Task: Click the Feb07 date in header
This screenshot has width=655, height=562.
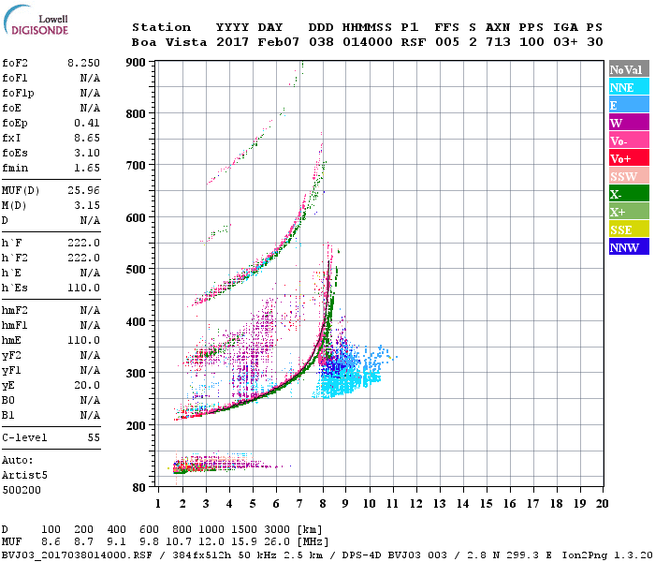Action: pyautogui.click(x=278, y=42)
